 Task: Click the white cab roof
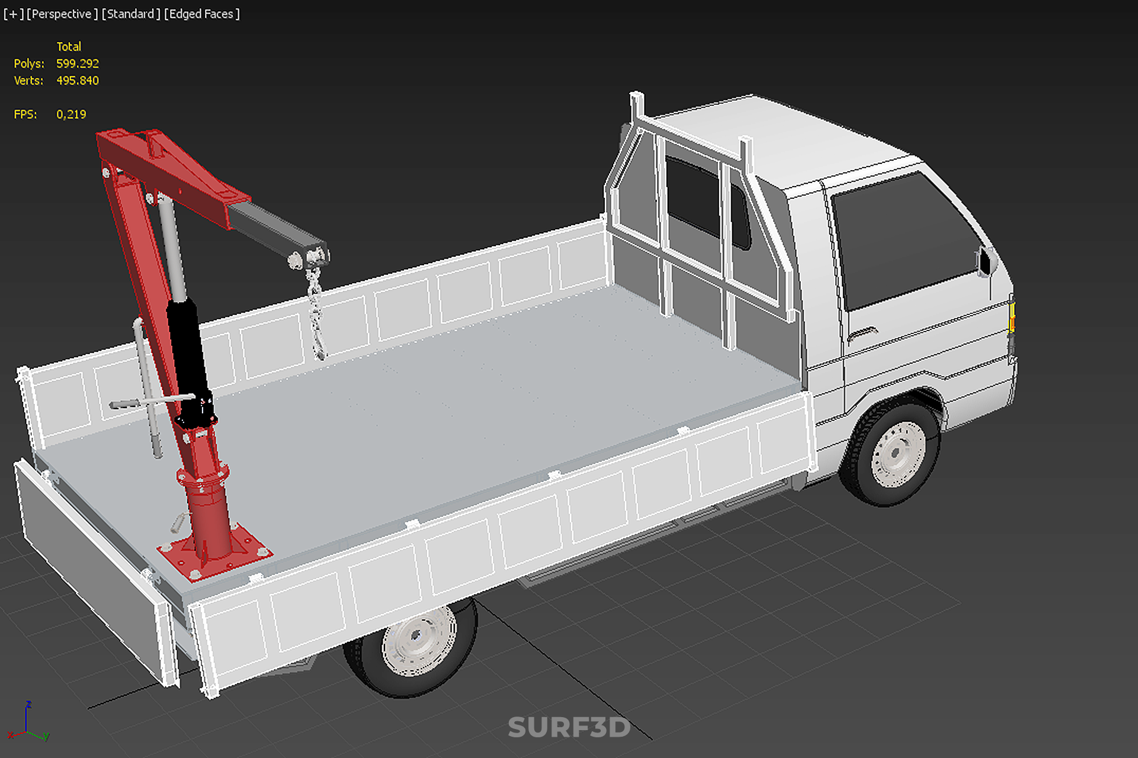pos(794,139)
